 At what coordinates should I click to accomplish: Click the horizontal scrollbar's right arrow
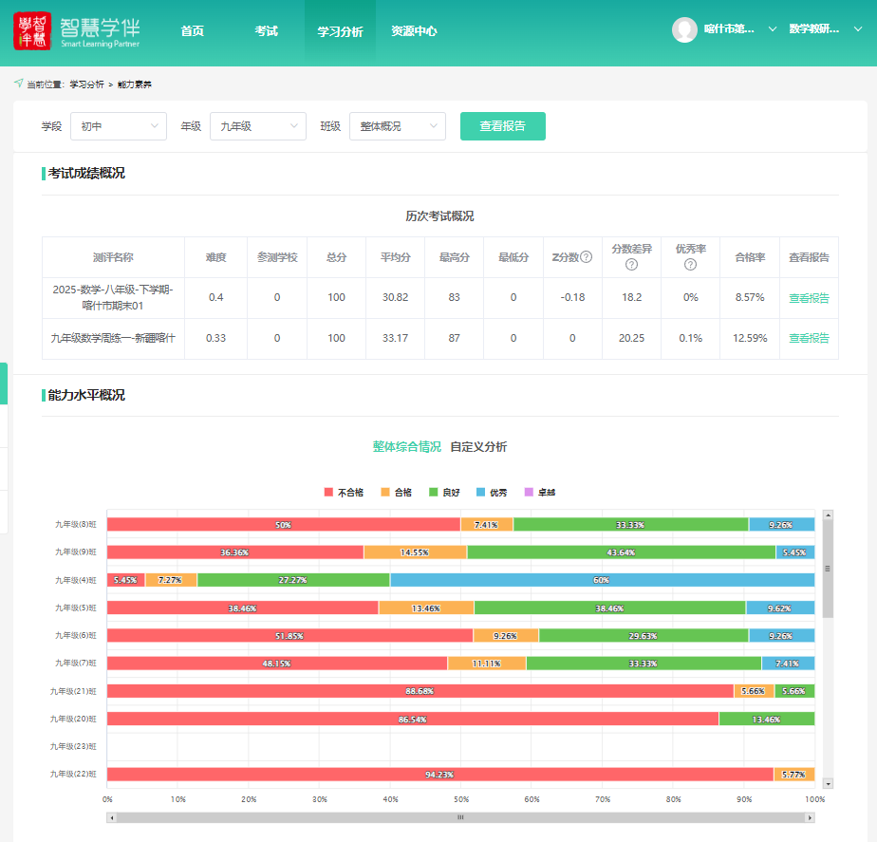pos(810,816)
